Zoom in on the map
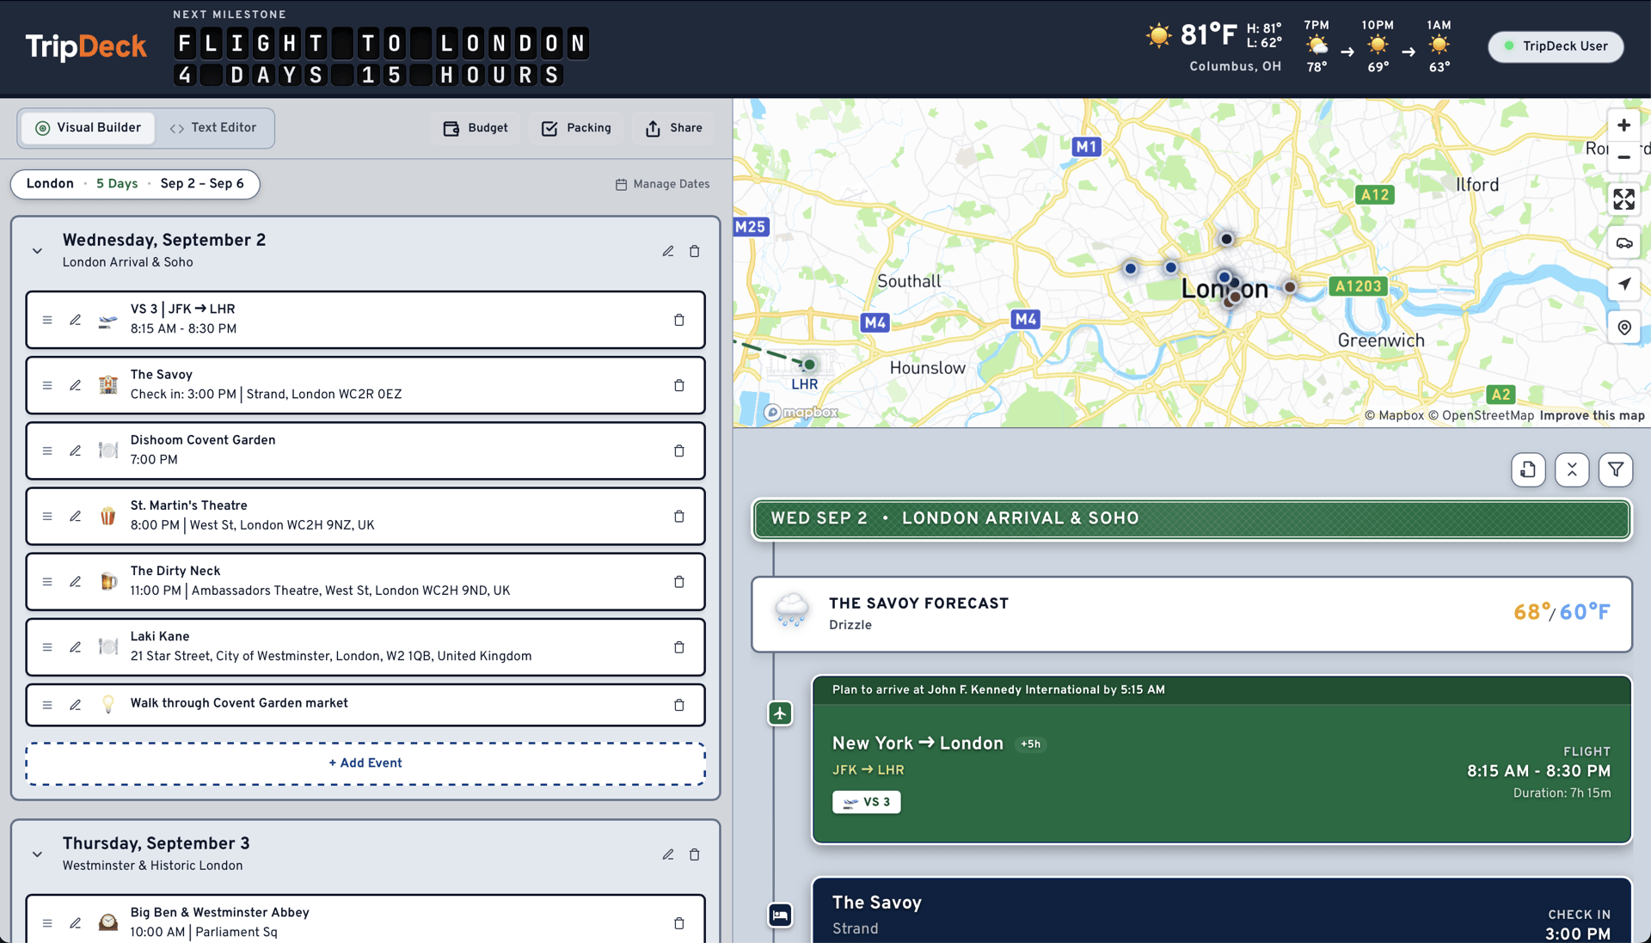 click(1623, 126)
